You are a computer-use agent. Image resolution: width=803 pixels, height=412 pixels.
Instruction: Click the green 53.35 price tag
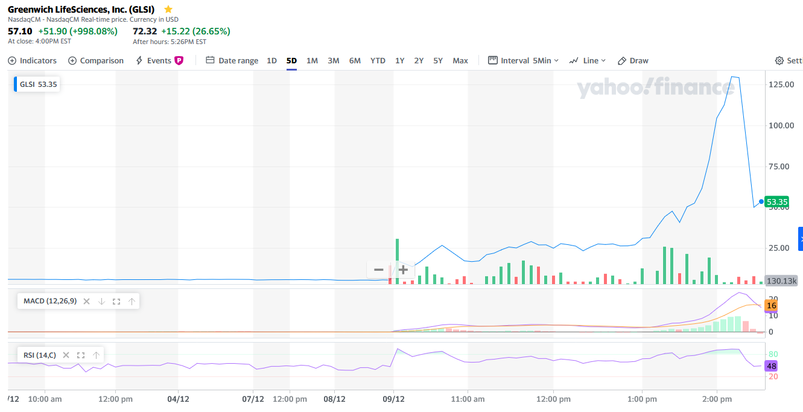(x=777, y=202)
